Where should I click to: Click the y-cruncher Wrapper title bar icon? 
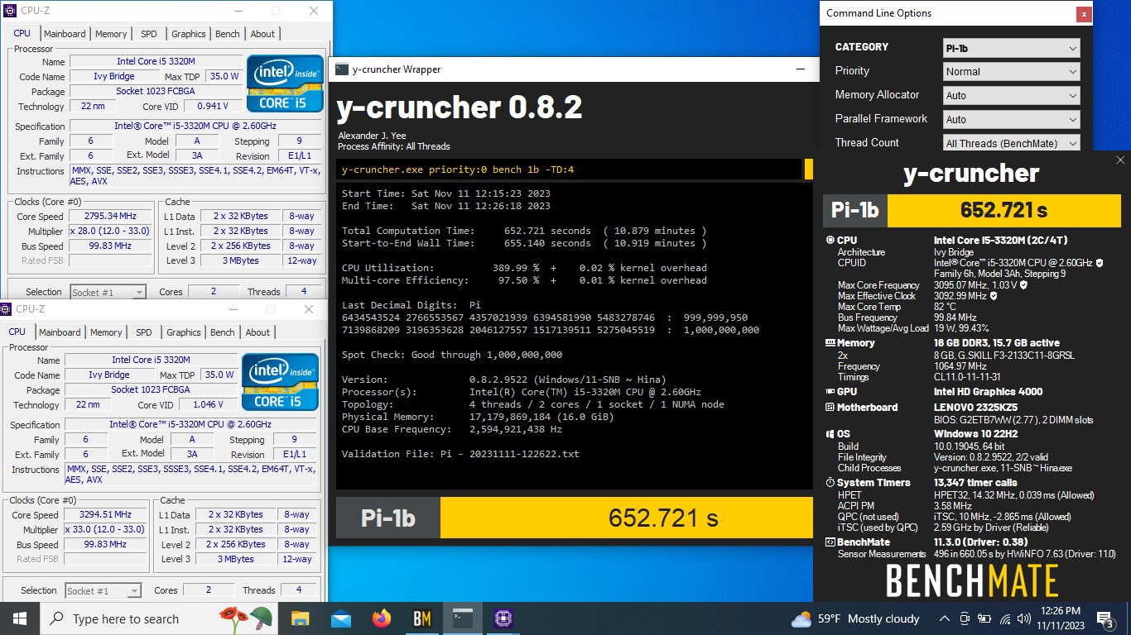point(341,69)
